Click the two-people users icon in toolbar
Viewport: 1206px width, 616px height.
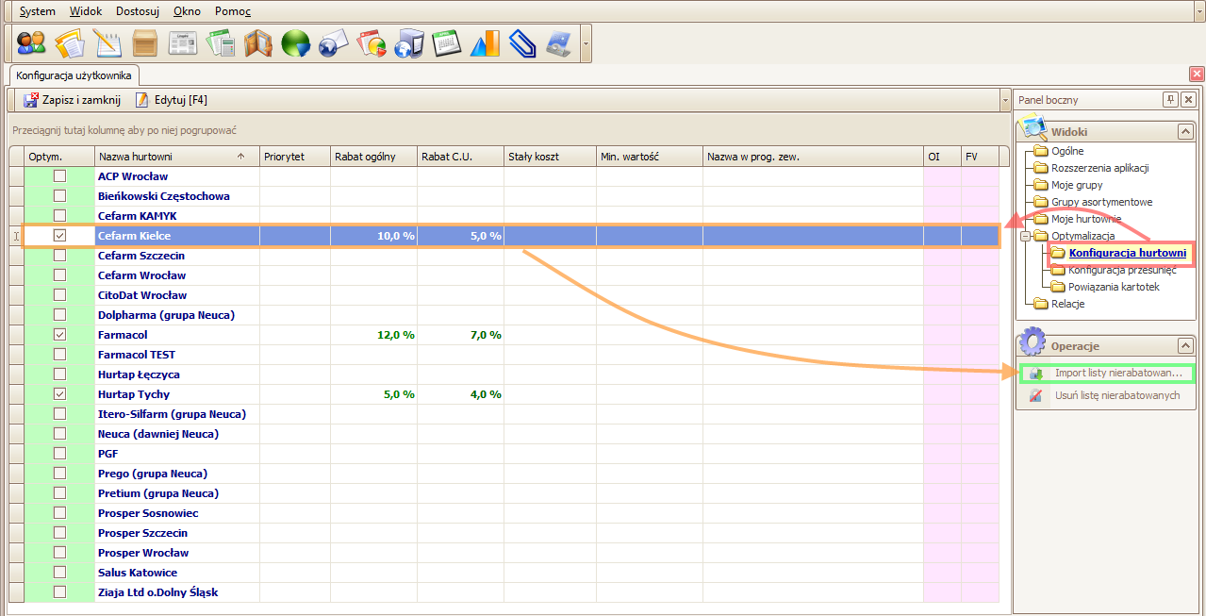pyautogui.click(x=31, y=43)
